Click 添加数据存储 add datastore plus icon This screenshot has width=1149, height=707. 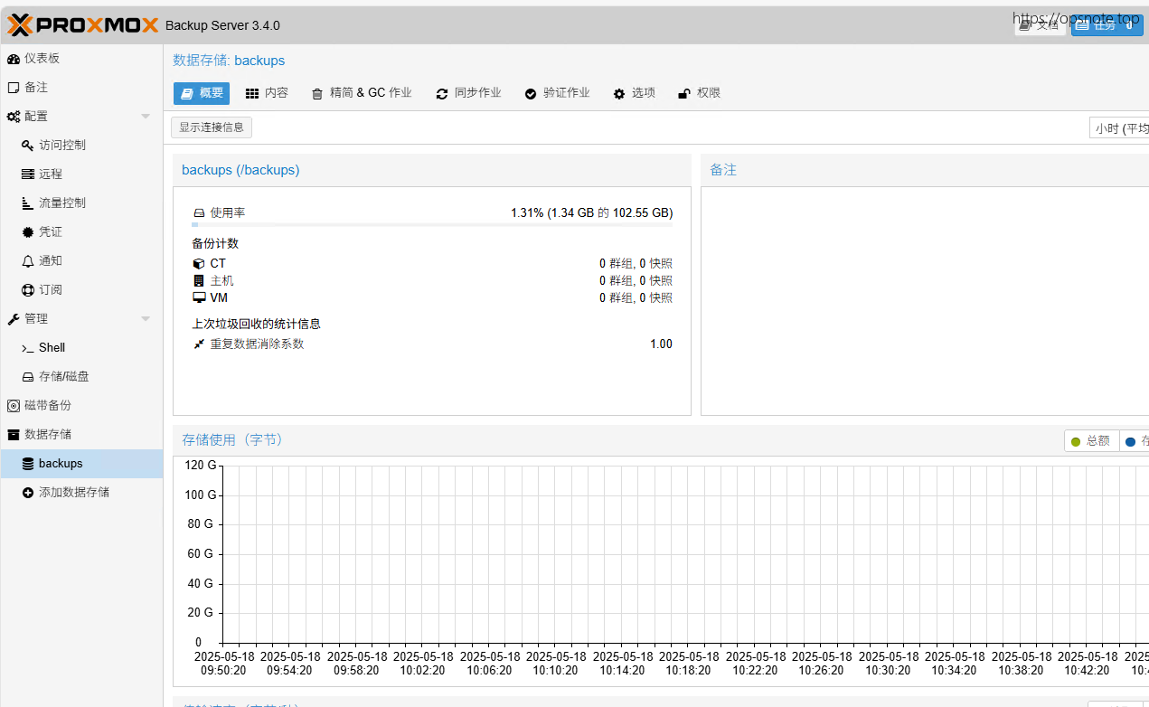[28, 493]
